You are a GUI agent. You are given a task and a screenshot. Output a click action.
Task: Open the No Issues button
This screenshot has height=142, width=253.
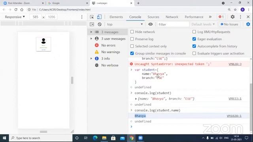(229, 24)
